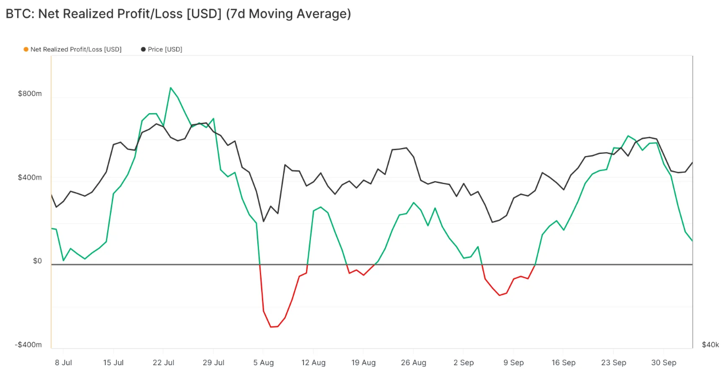Toggle the Net Realized Profit/Loss [USD] legend label

pos(76,49)
